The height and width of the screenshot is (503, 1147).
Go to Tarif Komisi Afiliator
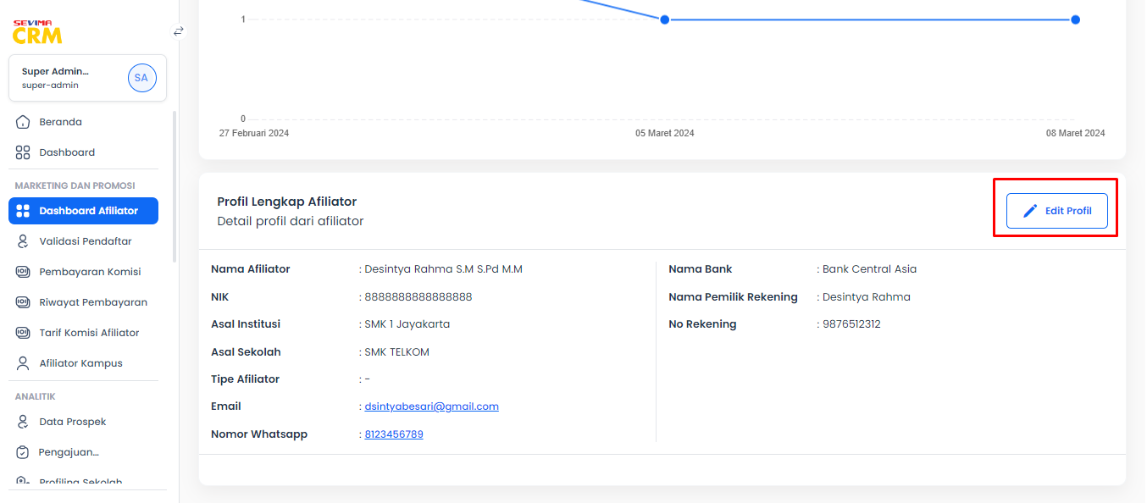click(x=83, y=333)
